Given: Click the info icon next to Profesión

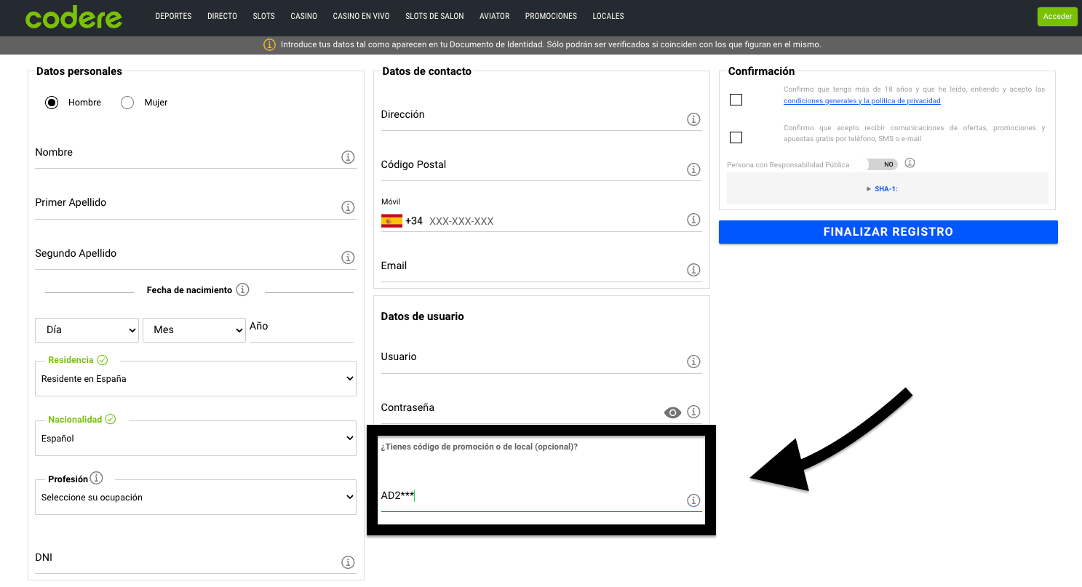Looking at the screenshot, I should click(97, 479).
